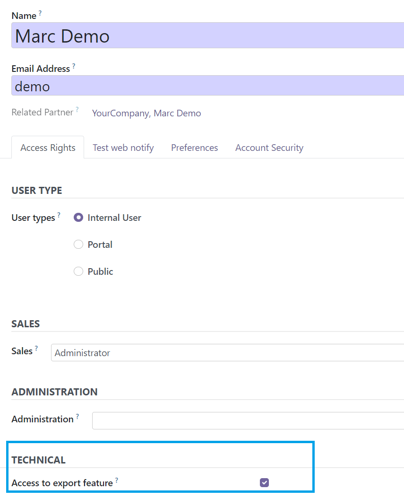Click the Email Address field containing demo
The height and width of the screenshot is (498, 404).
click(x=208, y=86)
